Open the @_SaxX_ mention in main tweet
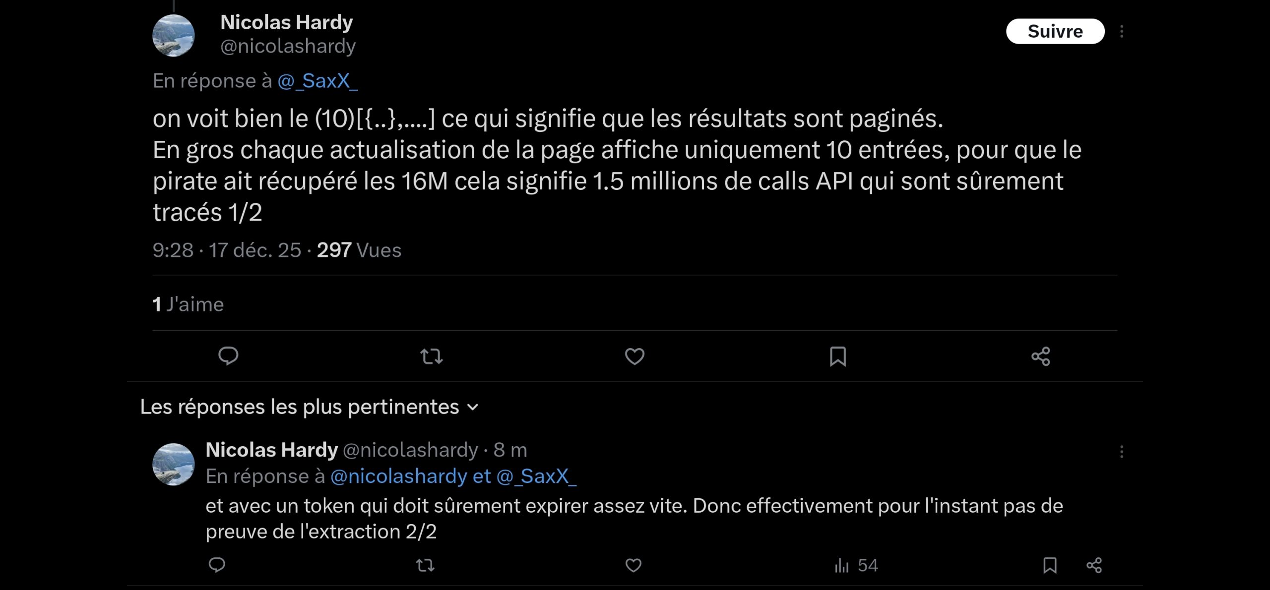 317,81
